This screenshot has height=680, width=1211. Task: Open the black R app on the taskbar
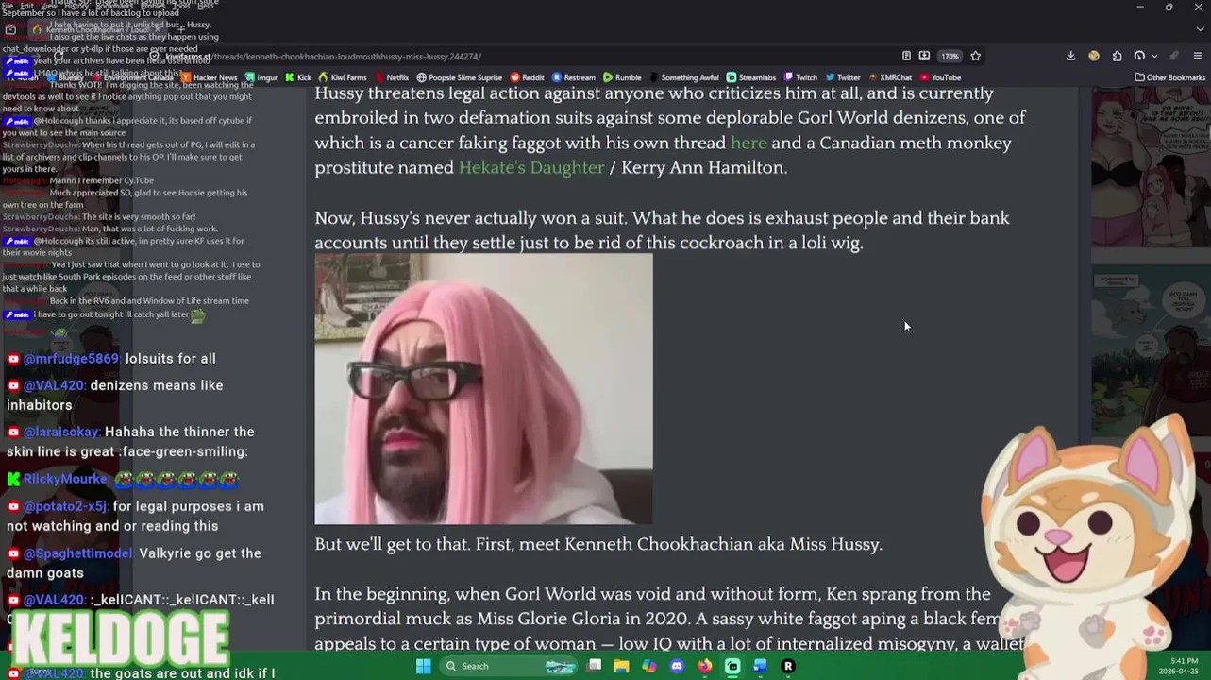click(x=788, y=666)
